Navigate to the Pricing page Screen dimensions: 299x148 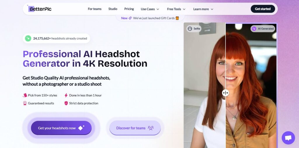129,9
